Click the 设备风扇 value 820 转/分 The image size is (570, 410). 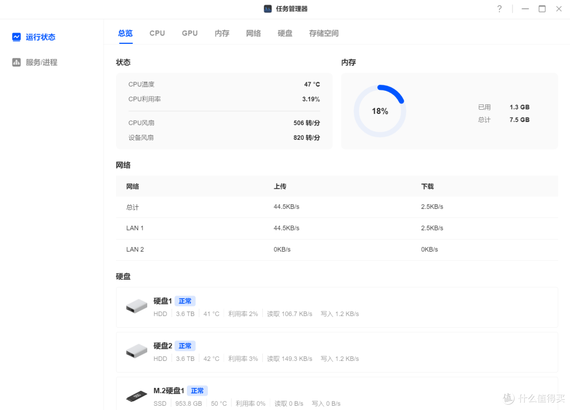(307, 138)
